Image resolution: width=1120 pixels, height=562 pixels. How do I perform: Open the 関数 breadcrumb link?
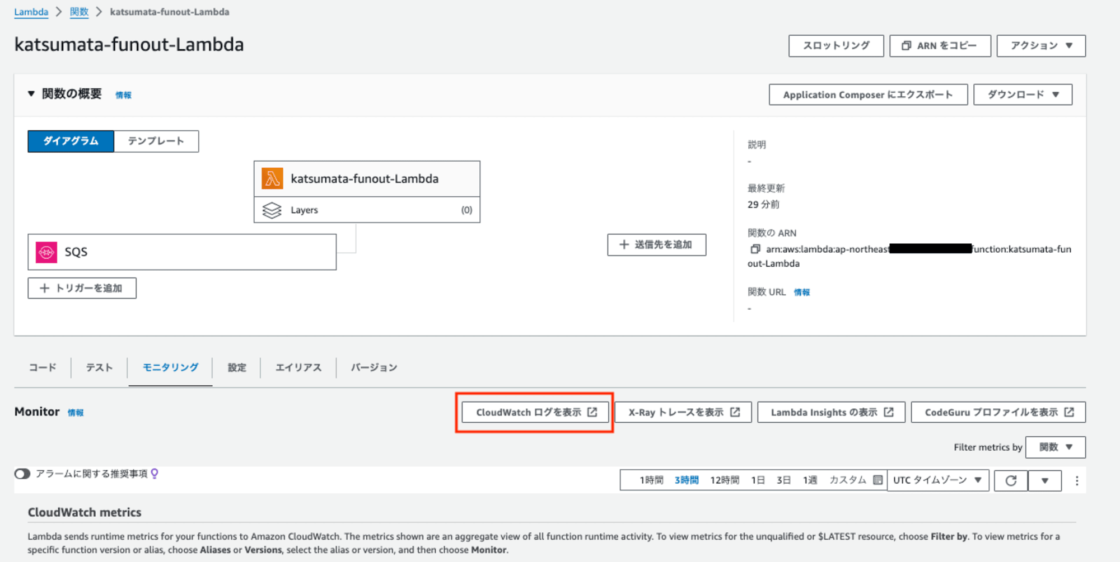coord(79,12)
